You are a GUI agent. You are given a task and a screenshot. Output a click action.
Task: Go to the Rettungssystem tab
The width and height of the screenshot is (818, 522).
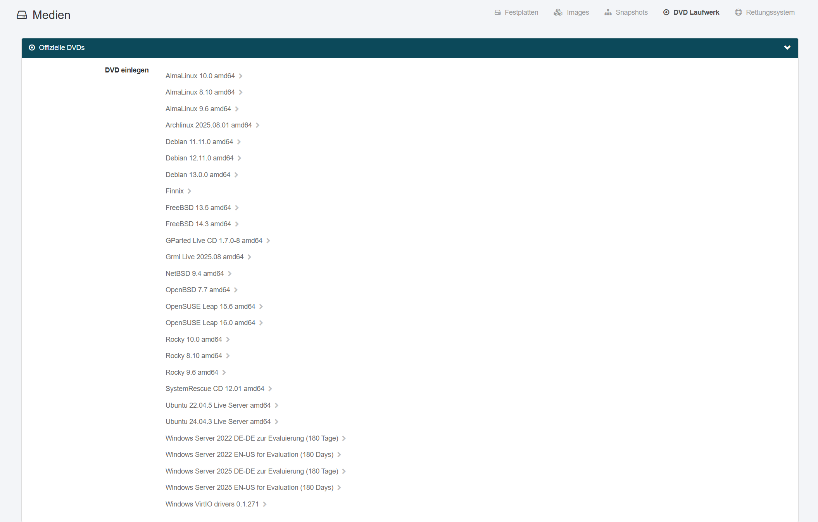(x=765, y=12)
